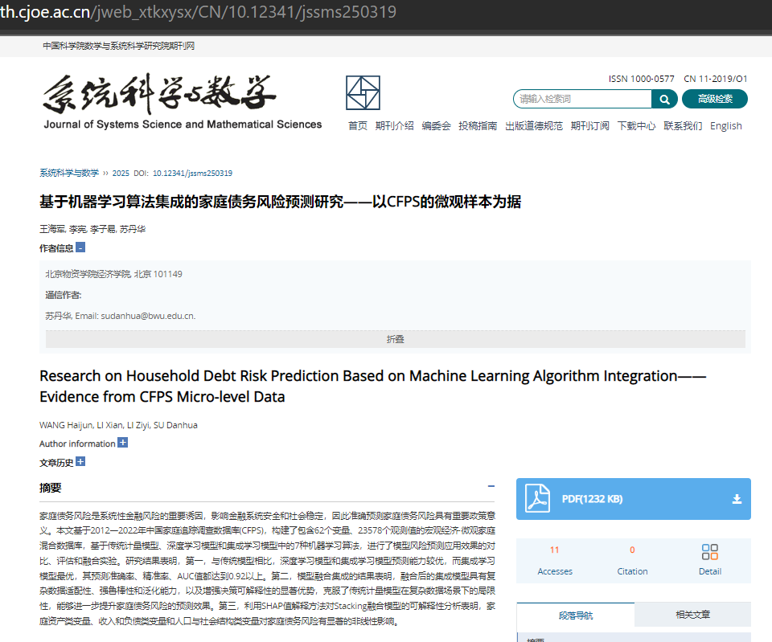This screenshot has width=772, height=642.
Task: Expand Author information plus icon
Action: click(x=122, y=443)
